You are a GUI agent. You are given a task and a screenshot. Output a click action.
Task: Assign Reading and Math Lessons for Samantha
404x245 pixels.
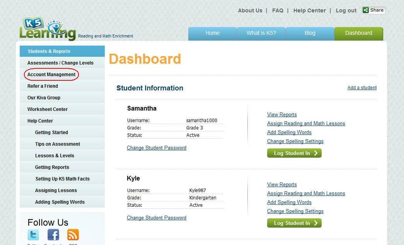306,123
